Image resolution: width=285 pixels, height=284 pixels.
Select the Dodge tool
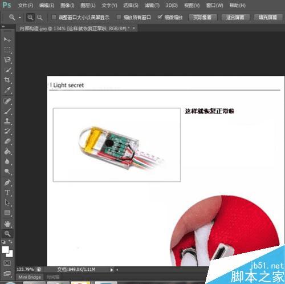7,172
